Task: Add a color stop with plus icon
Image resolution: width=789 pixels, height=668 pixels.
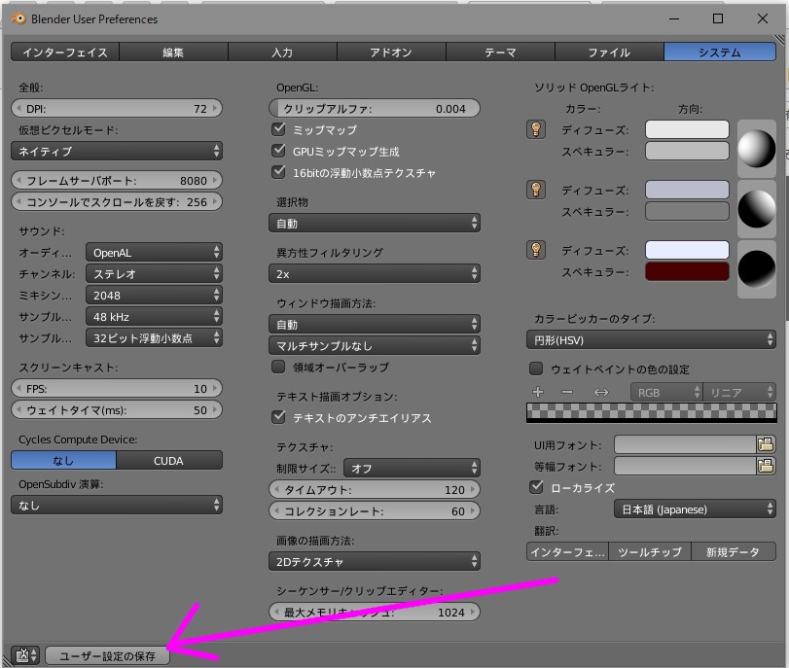Action: (538, 392)
